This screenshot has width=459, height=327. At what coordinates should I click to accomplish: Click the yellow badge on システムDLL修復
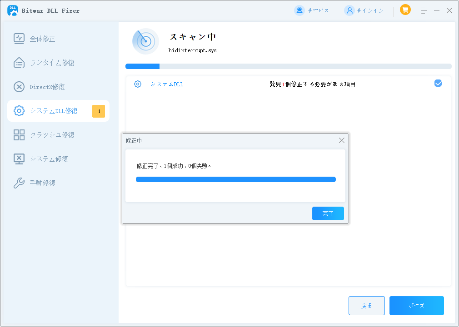pyautogui.click(x=99, y=111)
